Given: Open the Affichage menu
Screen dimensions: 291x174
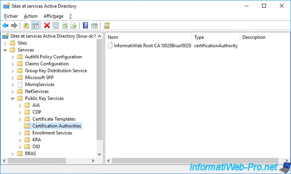Looking at the screenshot, I should pyautogui.click(x=53, y=16).
